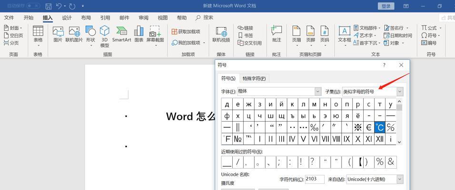Select the ‰ per mille symbol
455x190 pixels.
point(314,127)
